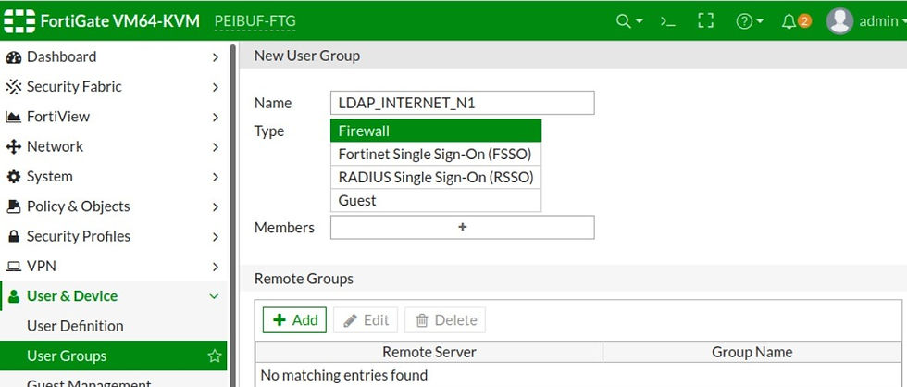Click the admin avatar icon
The width and height of the screenshot is (907, 387).
(840, 21)
